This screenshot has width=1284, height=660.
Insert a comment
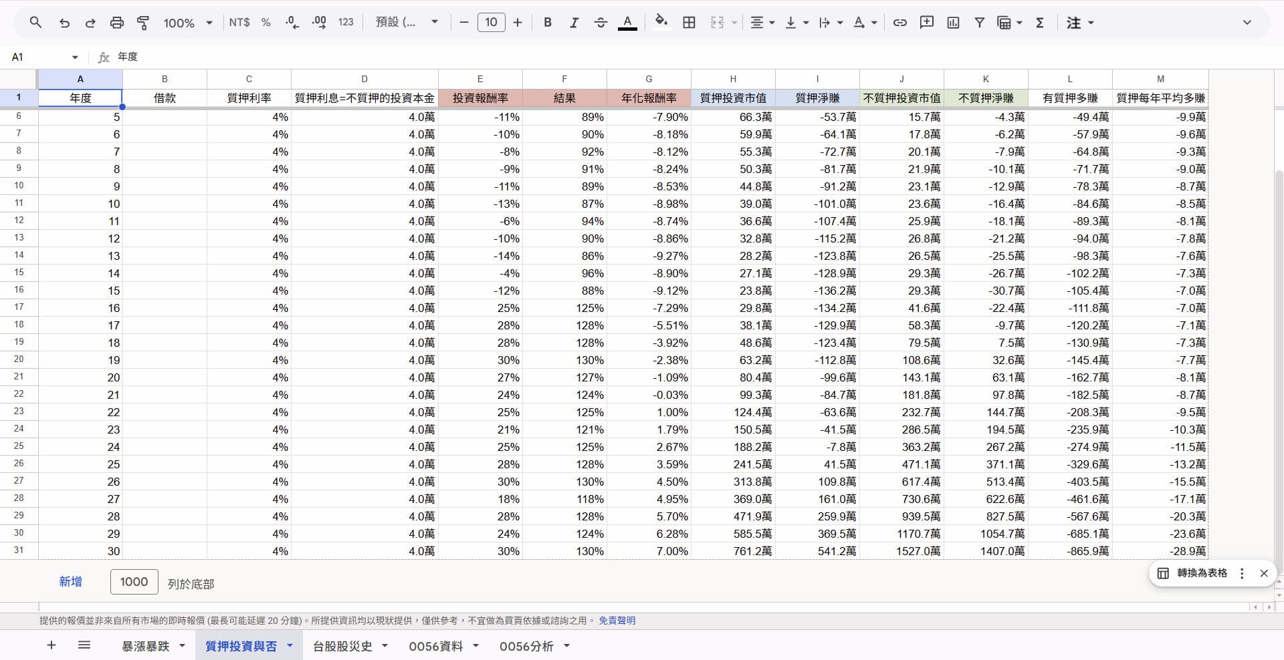coord(927,23)
